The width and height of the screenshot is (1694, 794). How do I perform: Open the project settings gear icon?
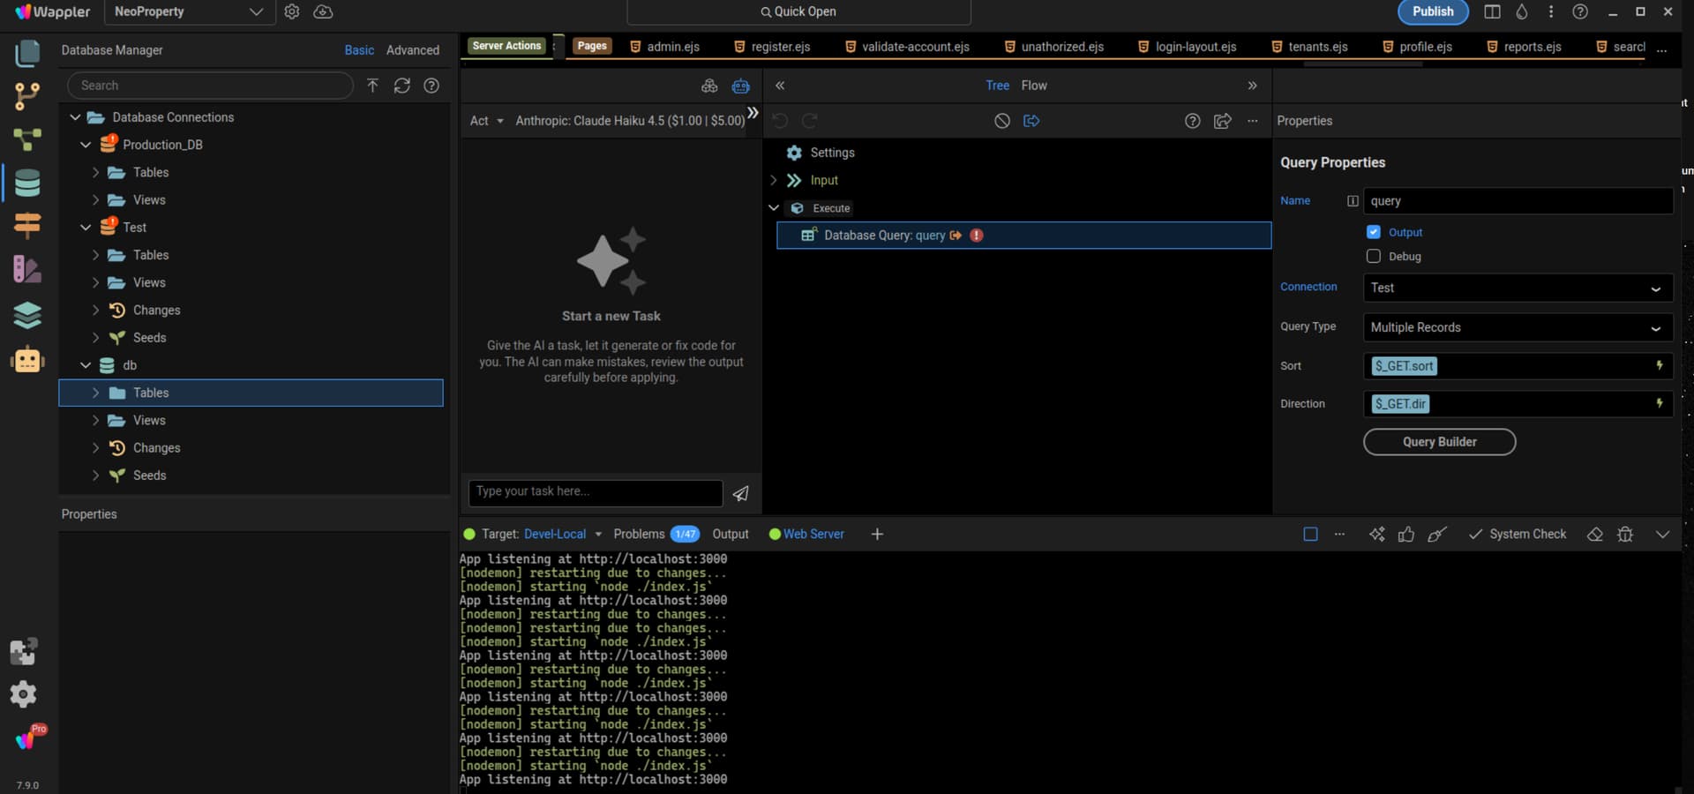point(292,11)
